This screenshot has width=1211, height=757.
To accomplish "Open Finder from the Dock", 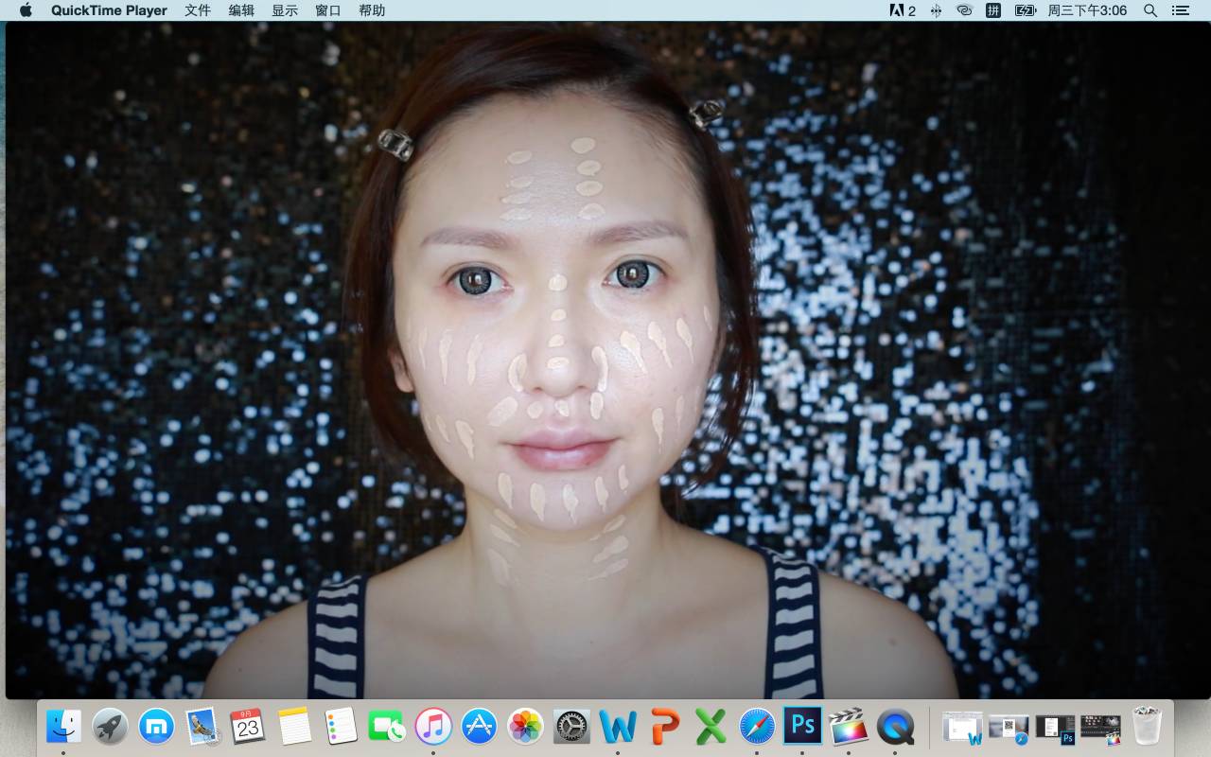I will pos(63,727).
